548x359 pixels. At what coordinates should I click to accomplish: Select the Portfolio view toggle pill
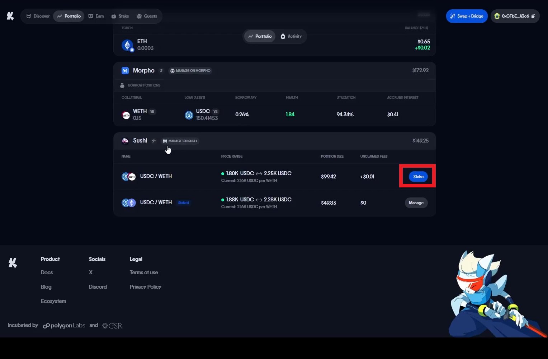point(260,36)
